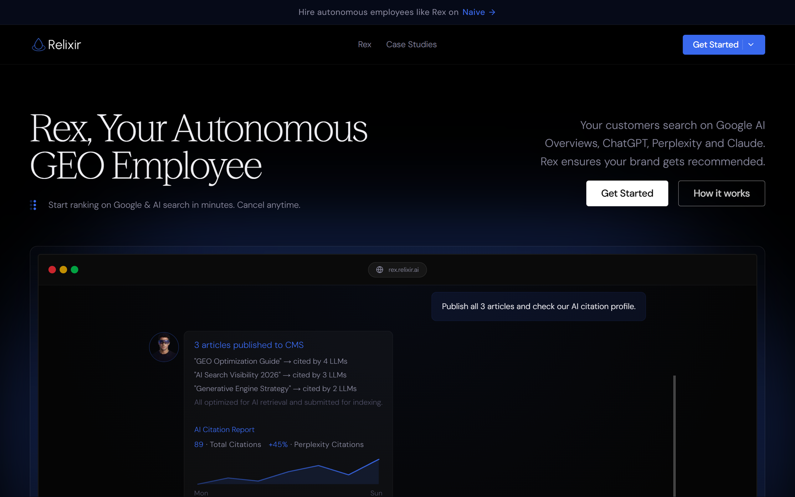Viewport: 795px width, 497px height.
Task: Click the red dot in the demo window
Action: pos(52,269)
